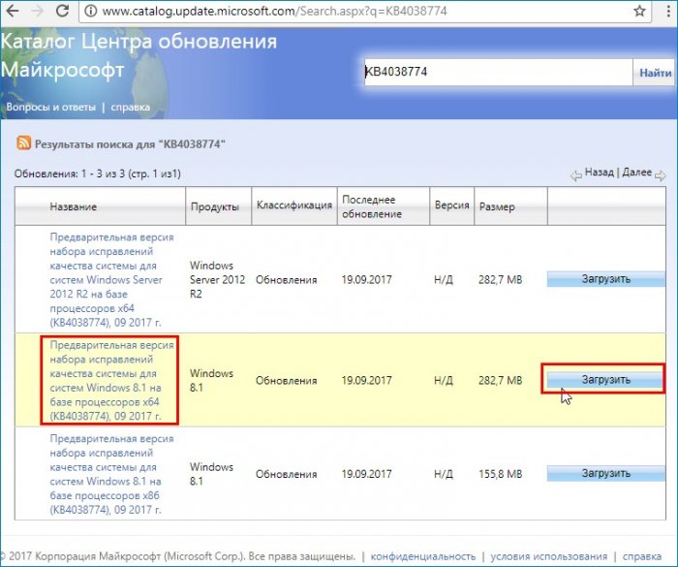The image size is (678, 567).
Task: Click the site info icon in address bar
Action: pyautogui.click(x=90, y=11)
